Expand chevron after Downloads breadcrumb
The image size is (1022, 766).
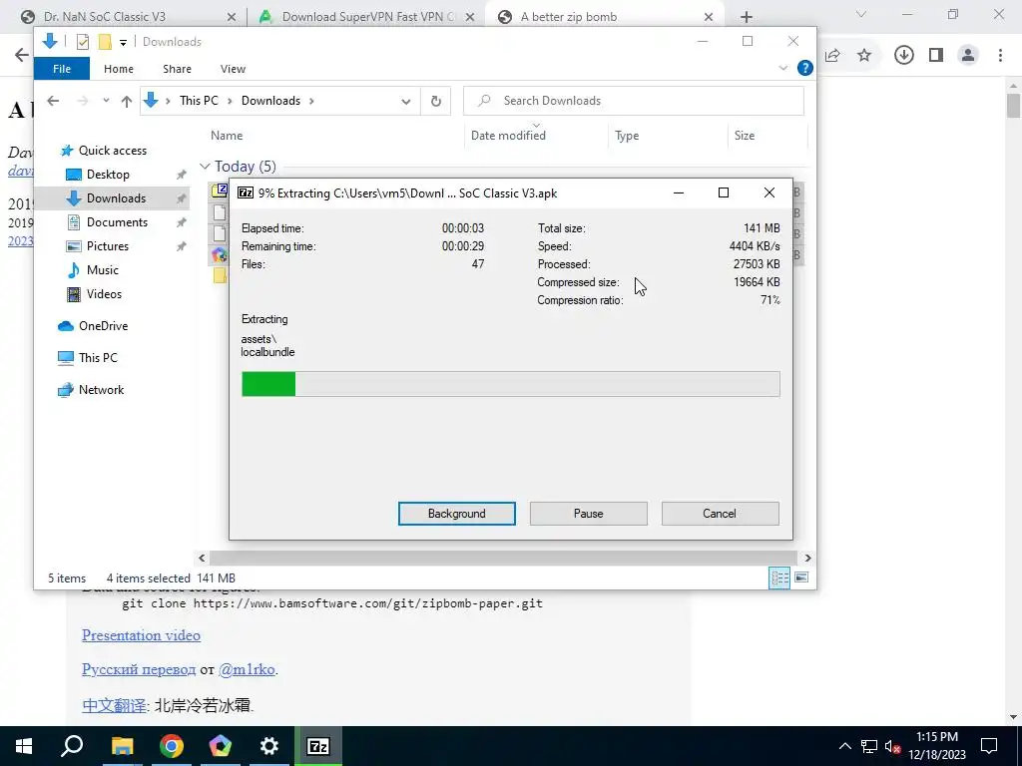311,101
